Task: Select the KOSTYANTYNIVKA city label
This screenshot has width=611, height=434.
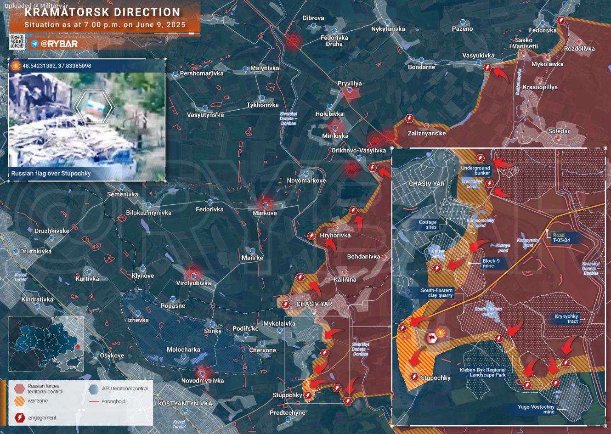Action: tap(185, 404)
